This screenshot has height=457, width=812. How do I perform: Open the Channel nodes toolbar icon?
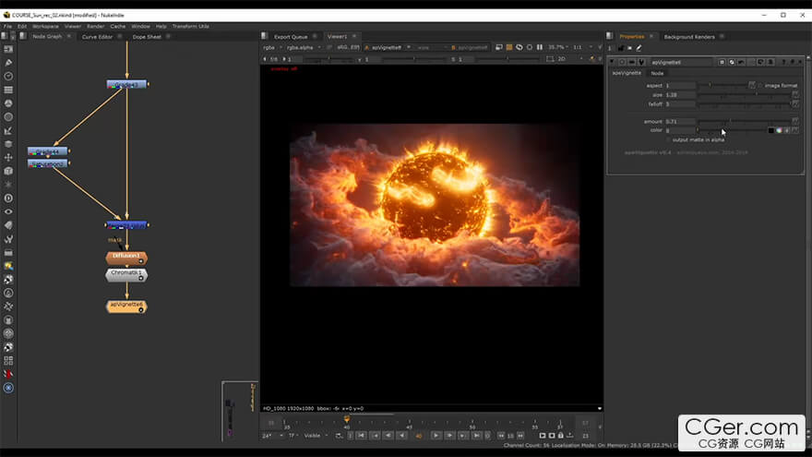coord(8,90)
